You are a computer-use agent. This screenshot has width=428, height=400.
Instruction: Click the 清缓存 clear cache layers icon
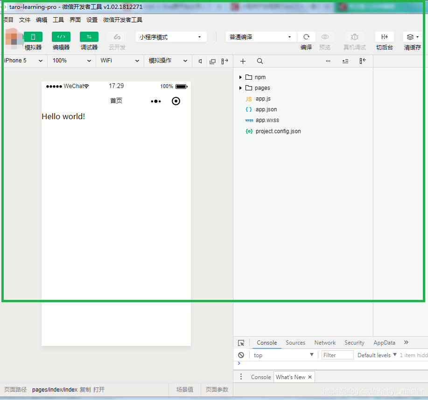click(x=413, y=37)
